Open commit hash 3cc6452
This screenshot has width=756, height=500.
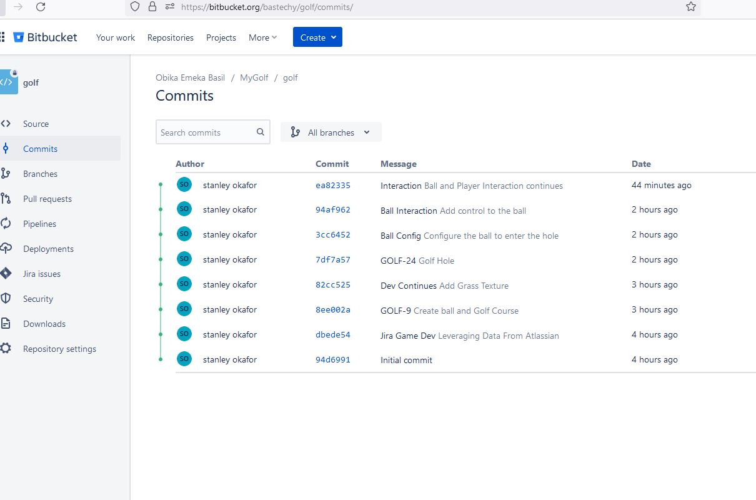333,235
